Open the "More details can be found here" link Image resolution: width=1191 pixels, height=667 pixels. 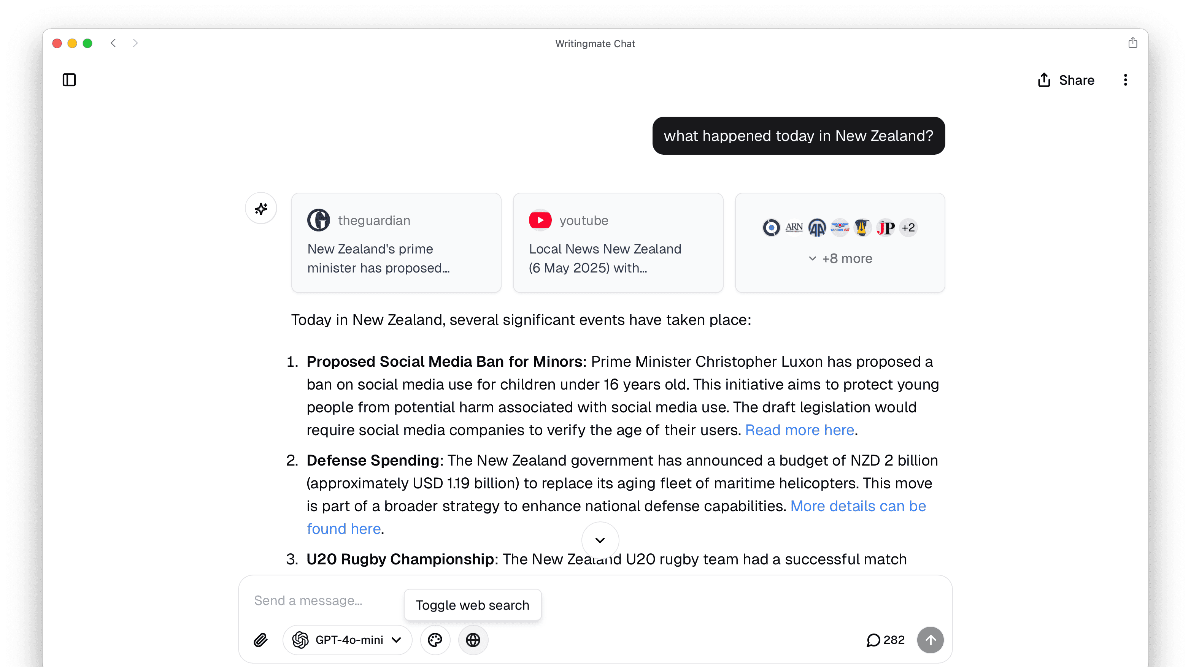(858, 506)
